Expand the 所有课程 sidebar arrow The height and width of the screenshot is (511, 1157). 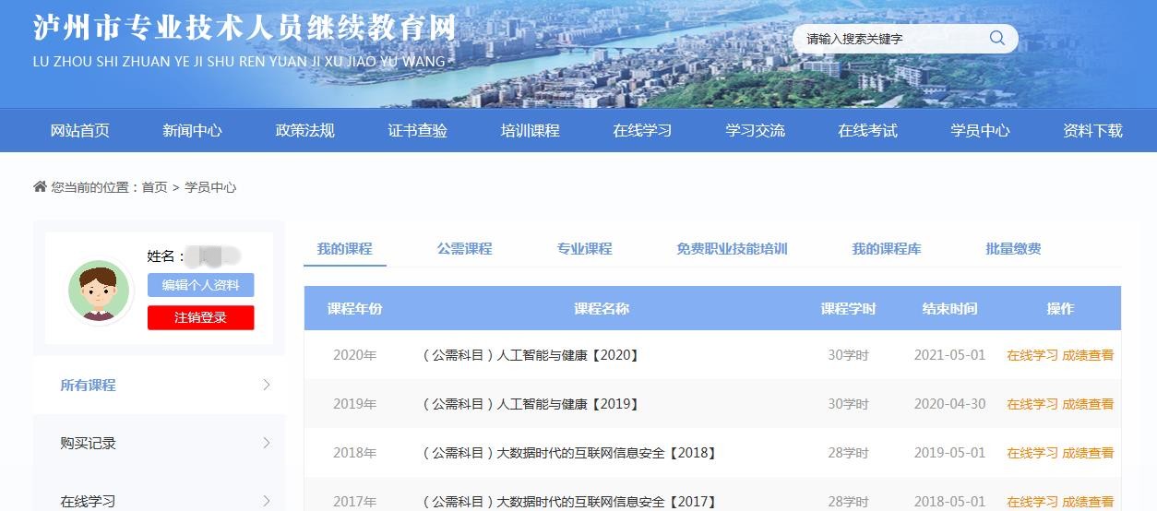267,386
